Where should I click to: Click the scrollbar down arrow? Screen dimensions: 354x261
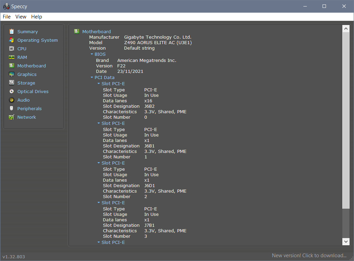tap(346, 242)
